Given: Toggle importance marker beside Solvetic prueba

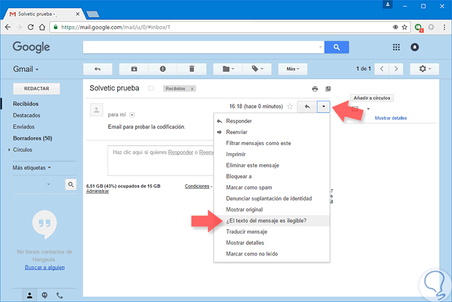Looking at the screenshot, I should [x=151, y=88].
